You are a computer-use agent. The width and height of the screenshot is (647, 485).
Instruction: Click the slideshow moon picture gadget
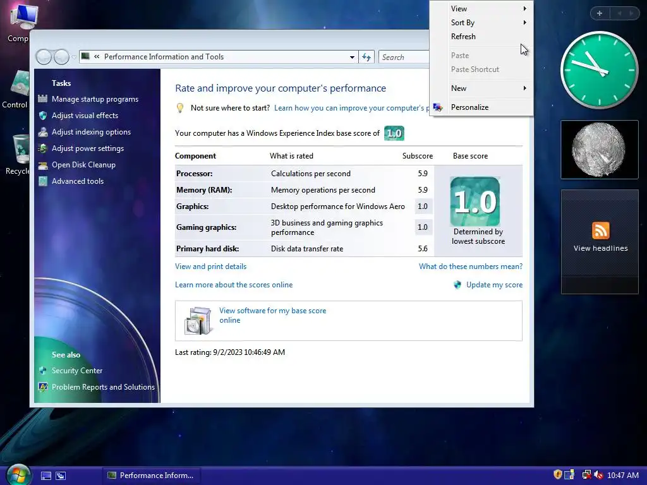[599, 150]
